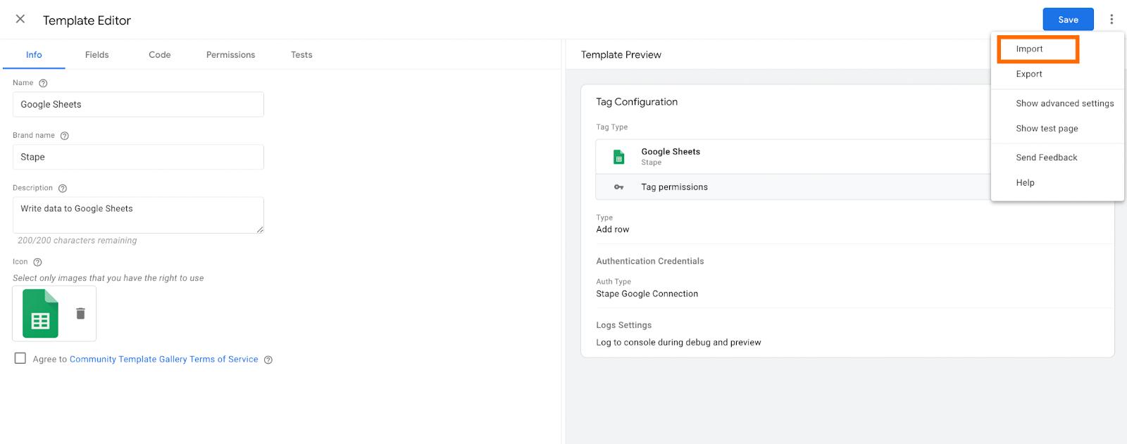Click the Google Sheets icon in Tag Type
1127x444 pixels.
(618, 157)
